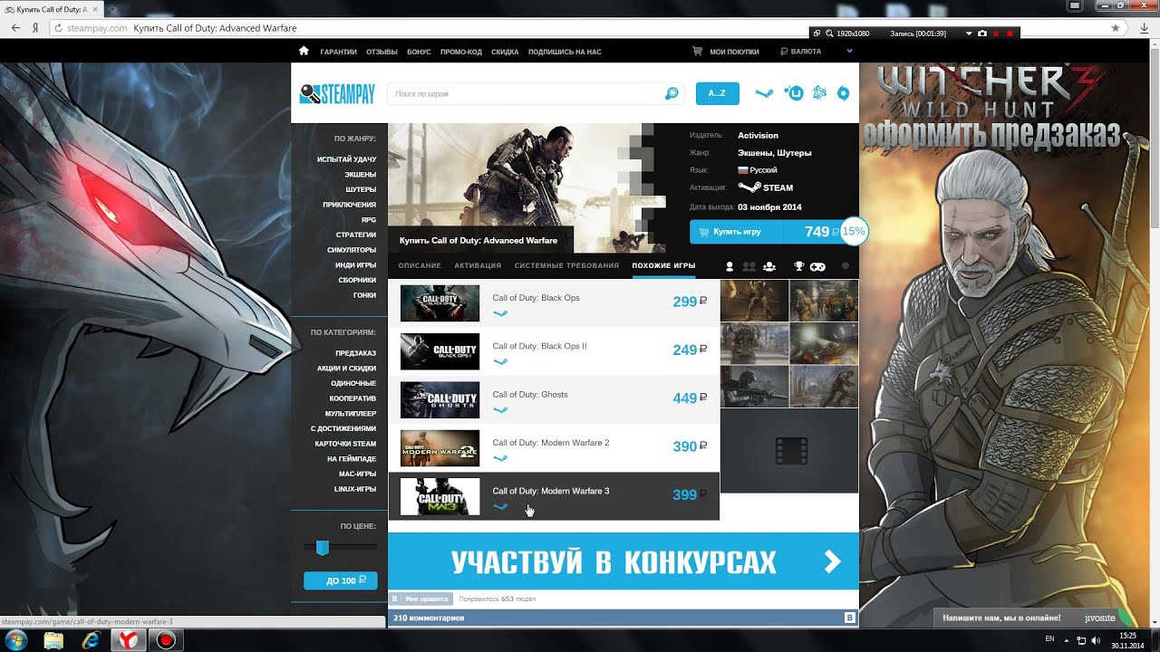Switch to the Описание tab
This screenshot has height=652, width=1160.
pos(420,265)
